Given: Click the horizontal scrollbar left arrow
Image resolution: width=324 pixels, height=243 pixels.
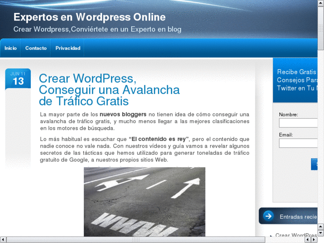Looking at the screenshot, I should pos(3,240).
